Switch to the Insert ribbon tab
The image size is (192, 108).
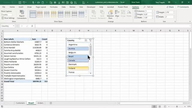[x=21, y=7]
